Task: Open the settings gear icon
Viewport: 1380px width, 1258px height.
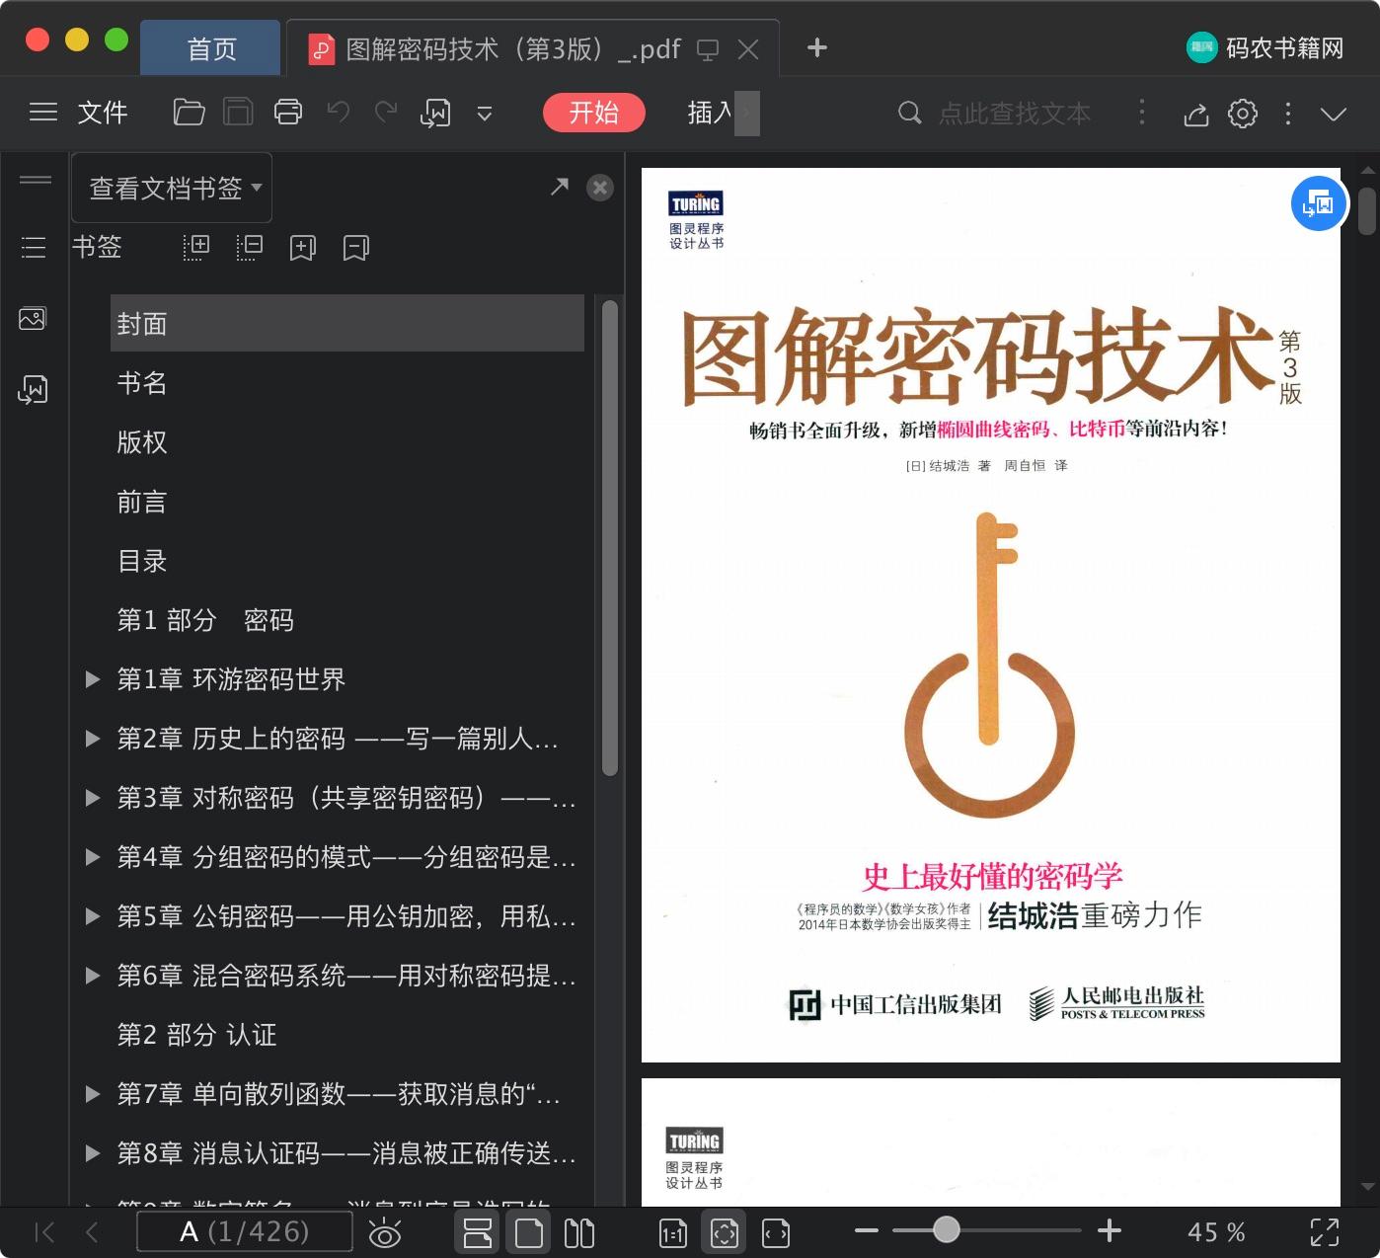Action: pos(1243,114)
